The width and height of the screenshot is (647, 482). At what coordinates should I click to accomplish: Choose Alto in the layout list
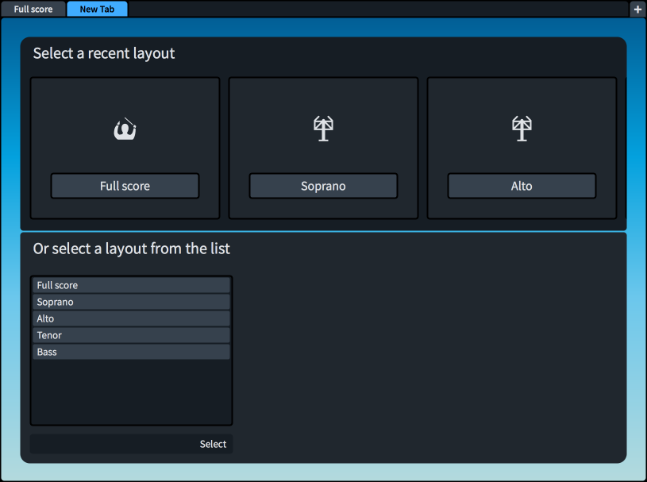click(131, 318)
